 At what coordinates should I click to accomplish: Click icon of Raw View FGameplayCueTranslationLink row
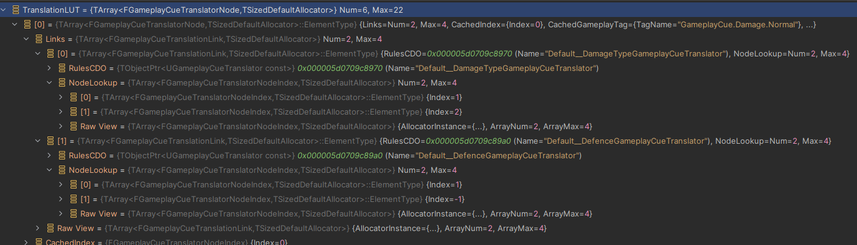click(x=50, y=229)
